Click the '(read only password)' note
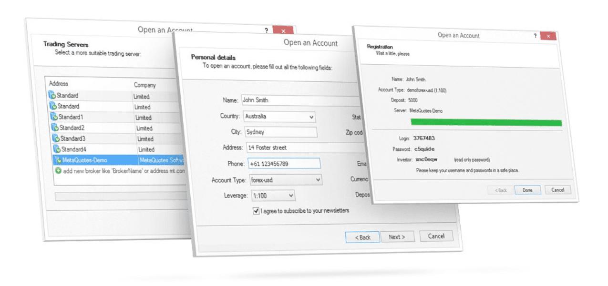 pos(471,160)
